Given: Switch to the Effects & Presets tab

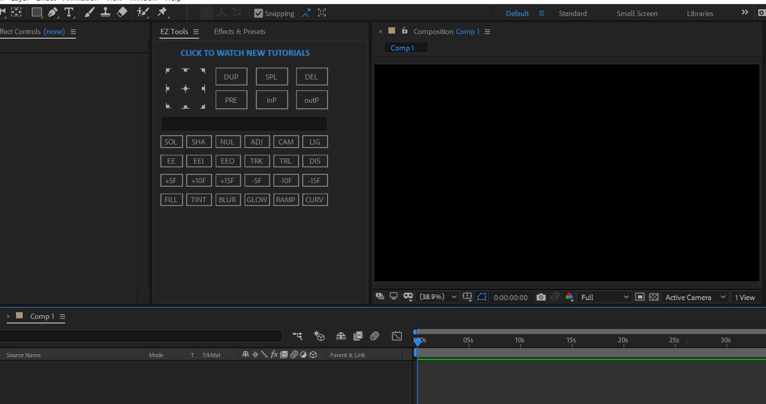Looking at the screenshot, I should [x=240, y=31].
